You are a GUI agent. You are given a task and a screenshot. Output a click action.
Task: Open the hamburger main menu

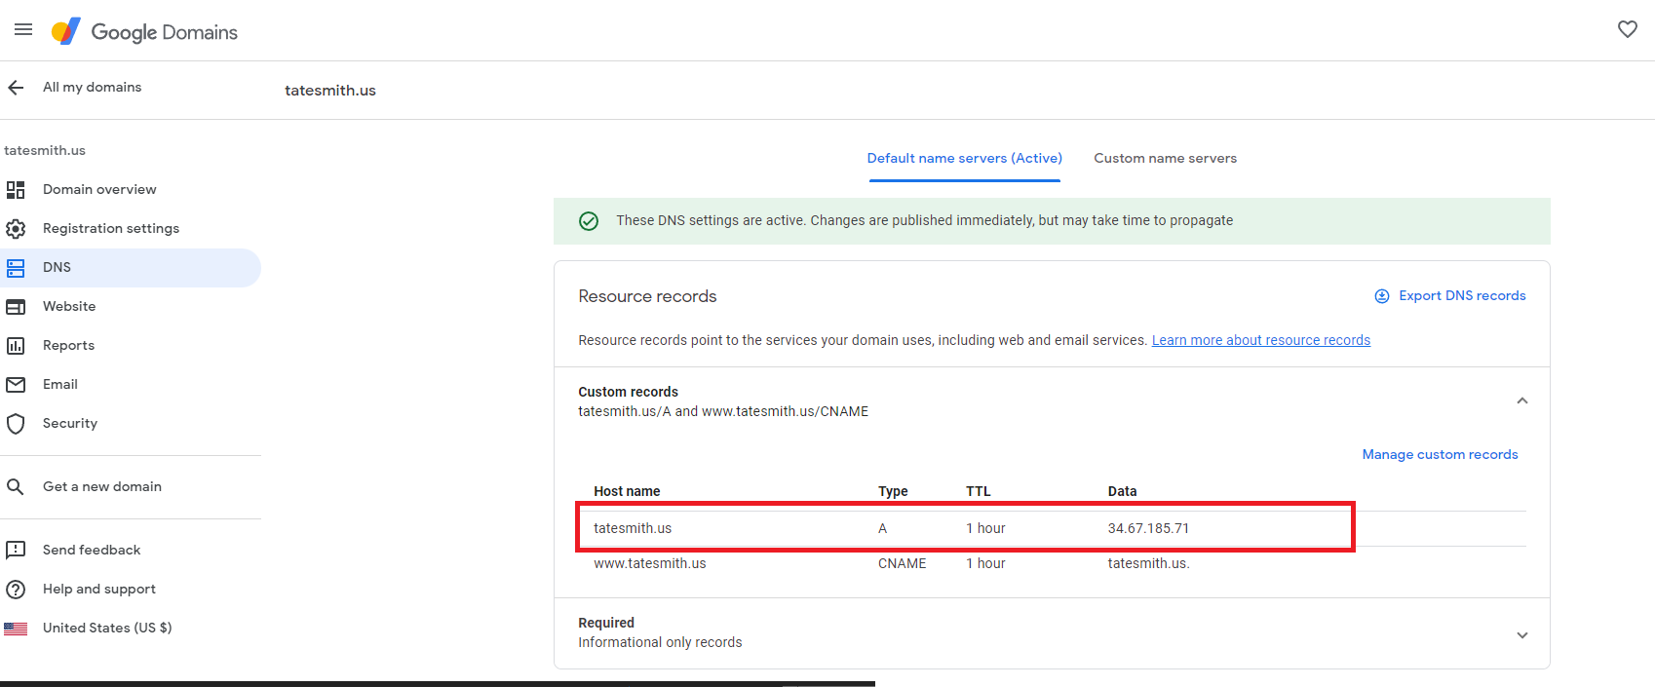23,30
